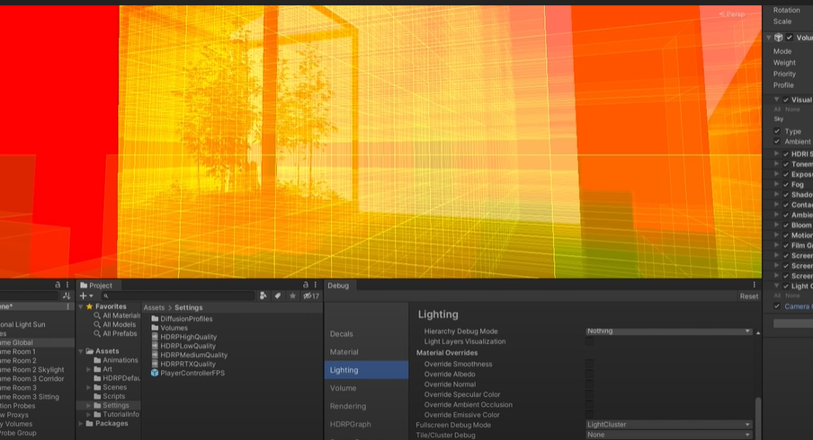Viewport: 813px width, 440px height.
Task: Switch to the Volume debug section
Action: [x=343, y=388]
